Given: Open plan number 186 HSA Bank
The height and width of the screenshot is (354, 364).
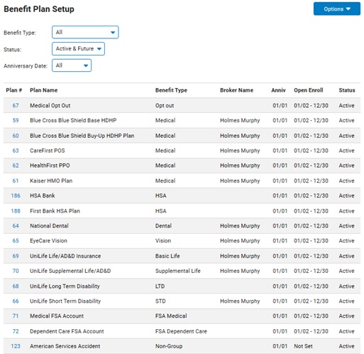Looking at the screenshot, I should 16,195.
